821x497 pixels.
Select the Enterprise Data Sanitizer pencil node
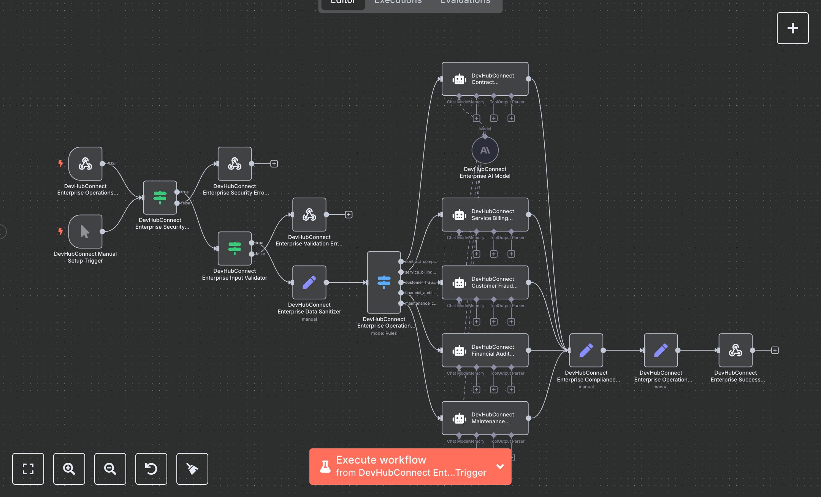click(x=309, y=282)
